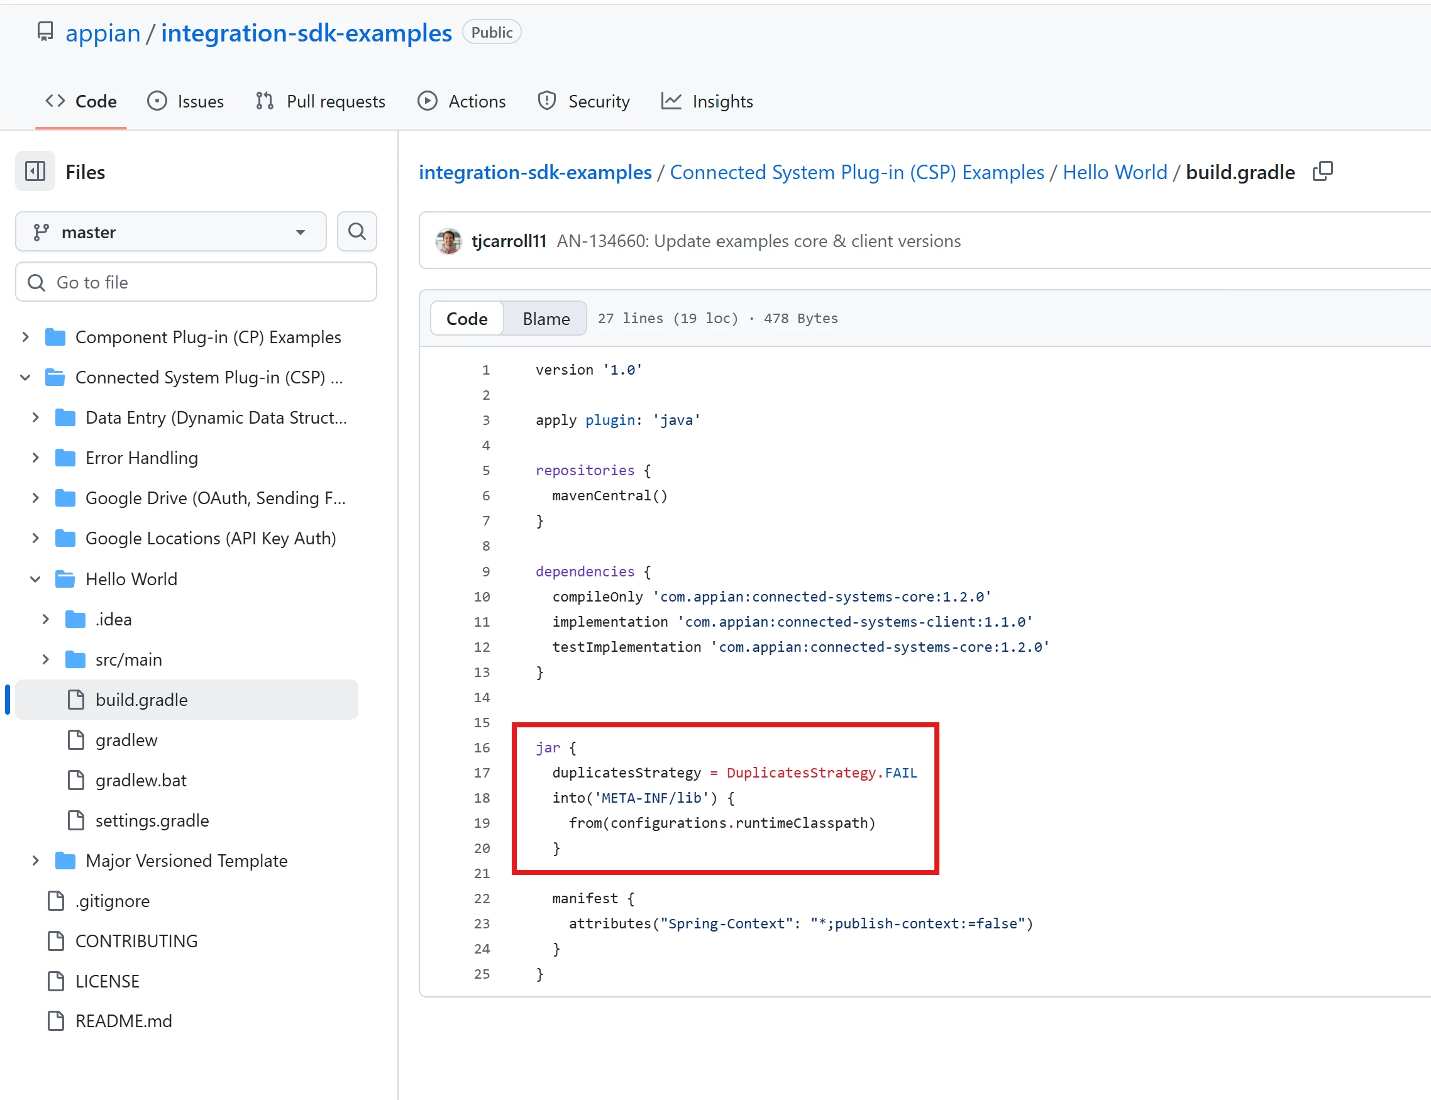Image resolution: width=1431 pixels, height=1100 pixels.
Task: Click the Data Entry folder icon
Action: pyautogui.click(x=65, y=418)
